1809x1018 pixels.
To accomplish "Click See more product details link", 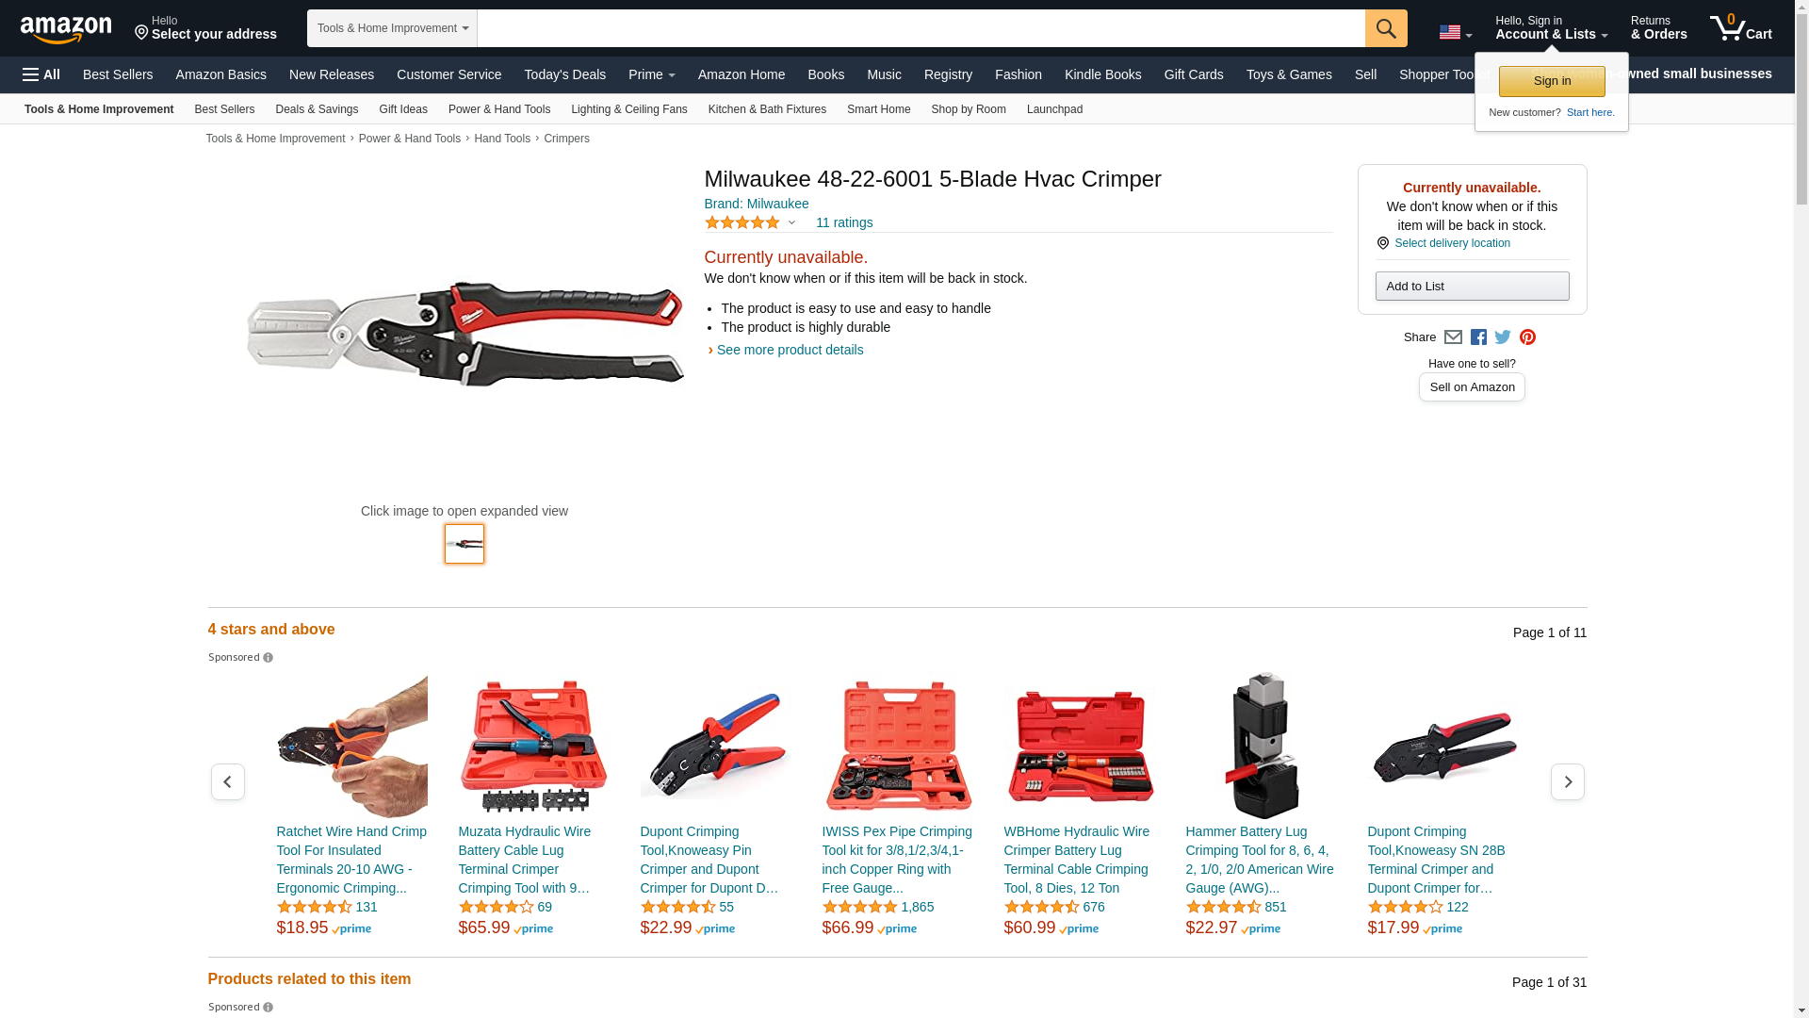I will (x=790, y=350).
